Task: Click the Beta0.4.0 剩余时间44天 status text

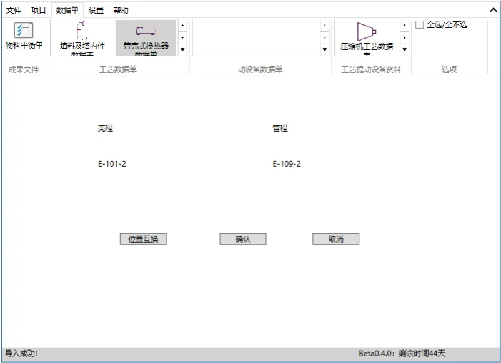Action: pyautogui.click(x=402, y=353)
